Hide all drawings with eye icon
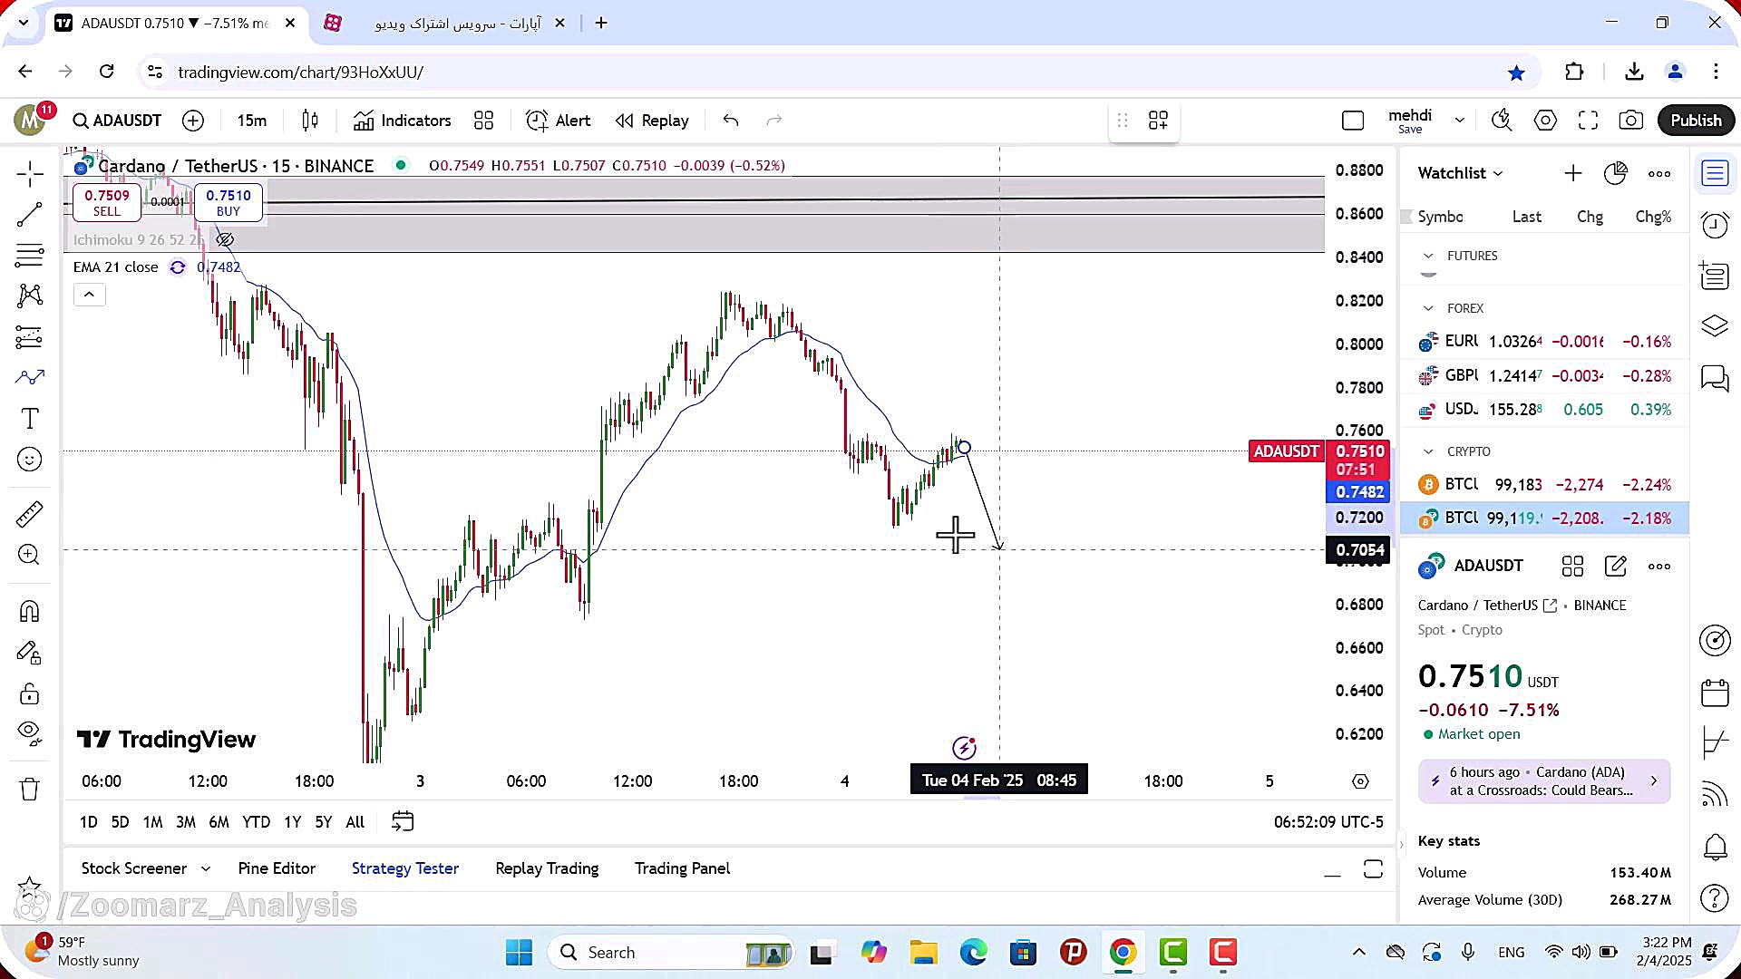The width and height of the screenshot is (1741, 979). point(29,733)
